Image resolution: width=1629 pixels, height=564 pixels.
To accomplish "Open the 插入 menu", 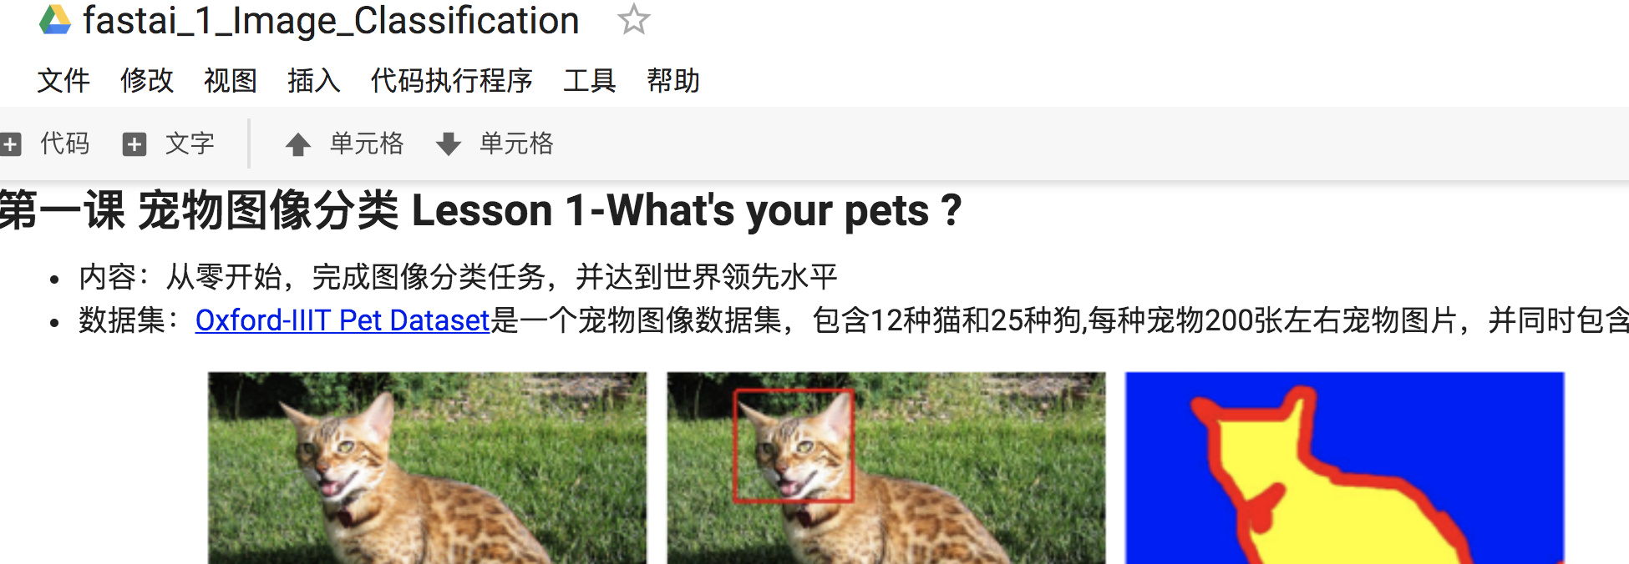I will click(x=314, y=81).
